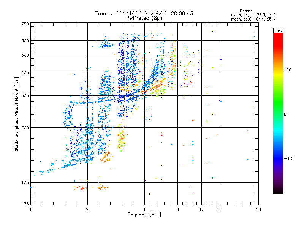The image size is (304, 228).
Task: Click the "[deg]" colorbar unit label
Action: pyautogui.click(x=279, y=30)
